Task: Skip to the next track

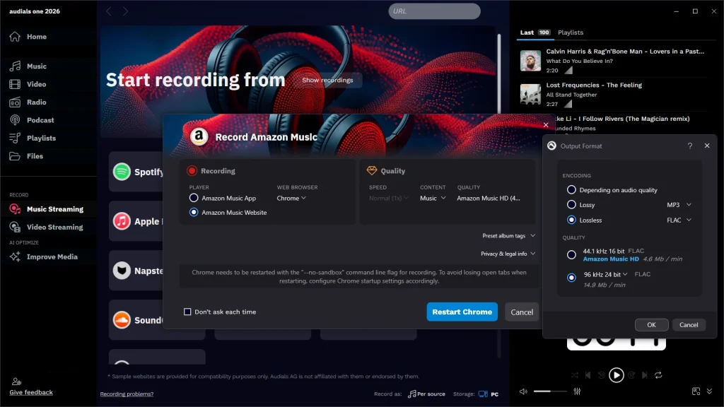Action: pyautogui.click(x=645, y=375)
